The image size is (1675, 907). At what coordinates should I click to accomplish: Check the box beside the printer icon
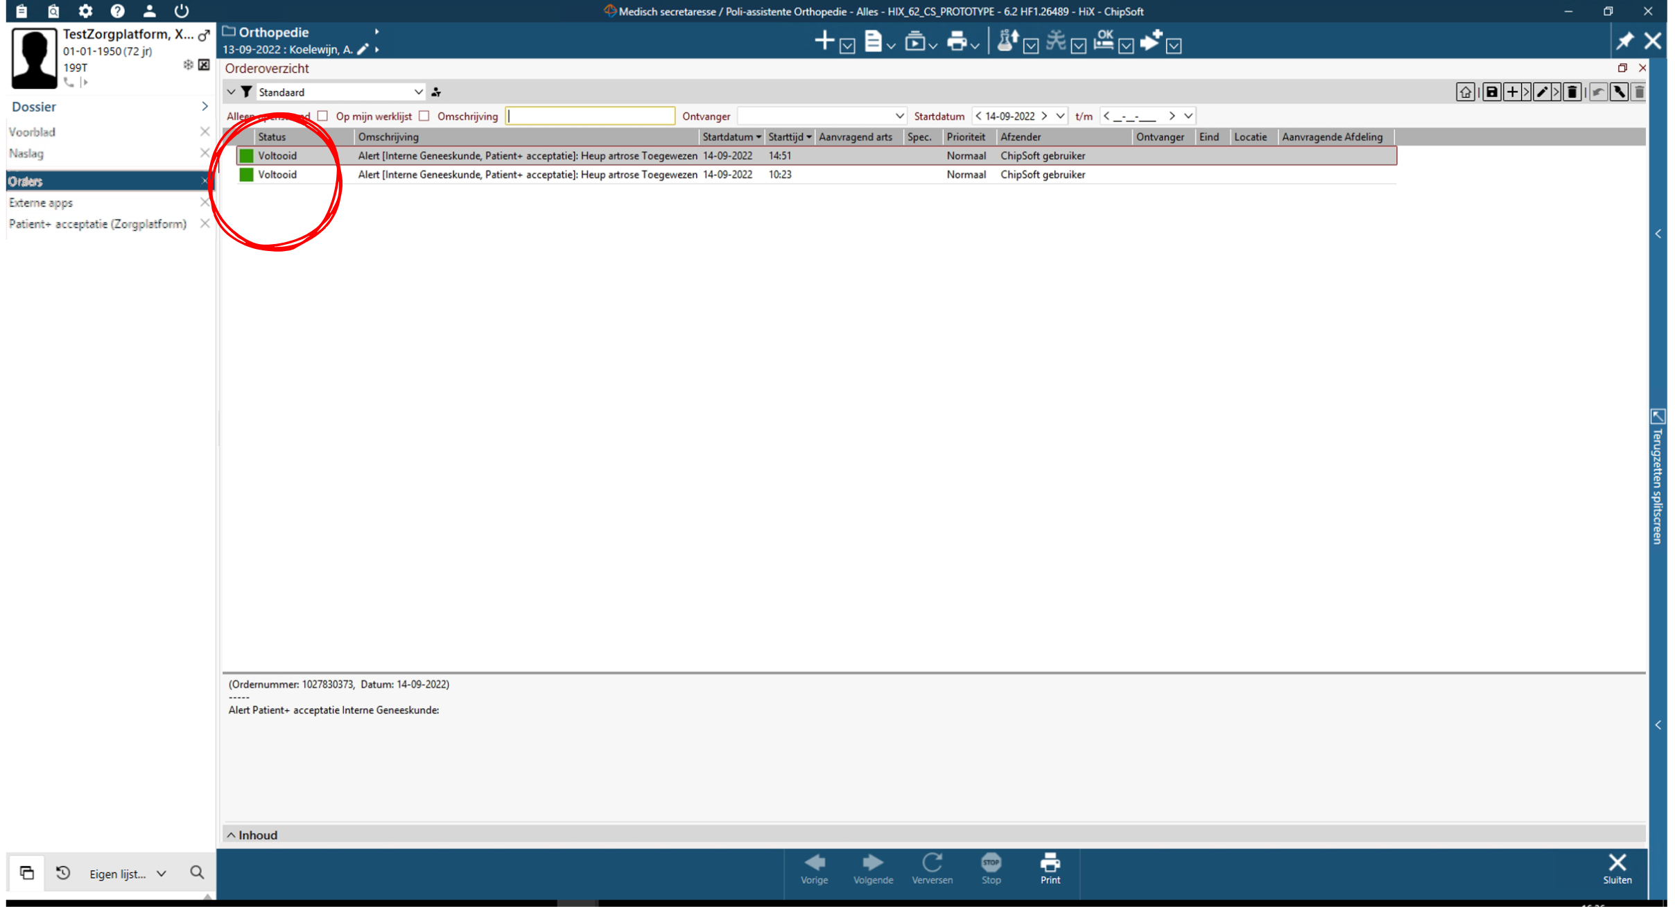click(976, 46)
